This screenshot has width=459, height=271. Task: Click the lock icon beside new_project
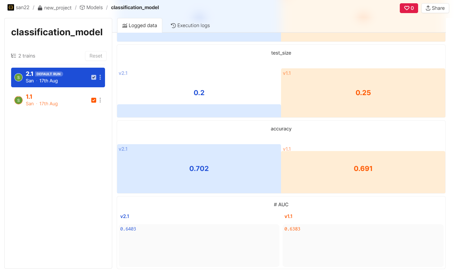[40, 8]
